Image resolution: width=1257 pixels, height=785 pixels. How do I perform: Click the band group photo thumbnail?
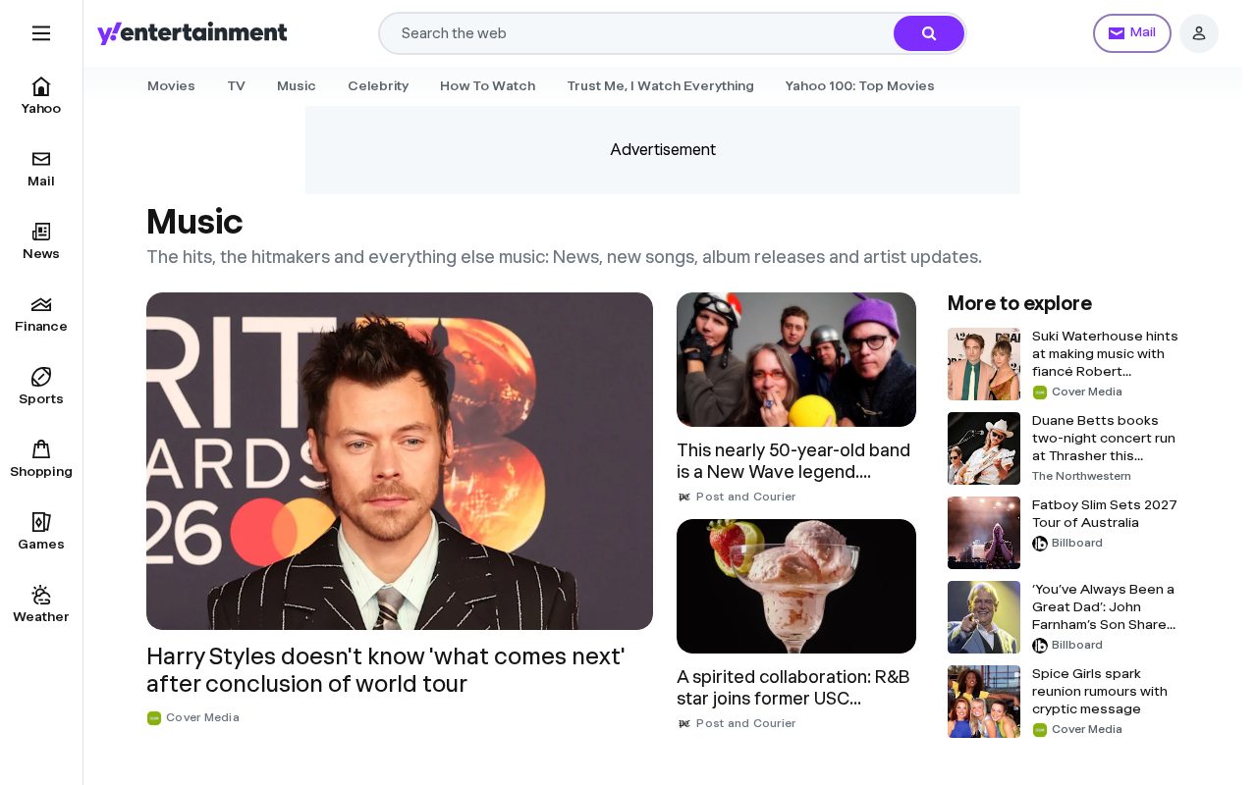[x=796, y=359]
